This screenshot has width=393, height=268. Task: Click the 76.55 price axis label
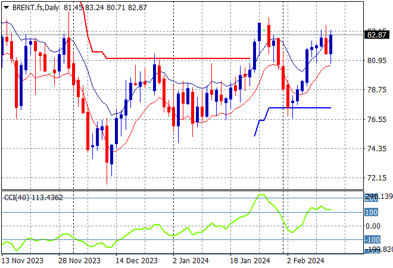click(377, 119)
